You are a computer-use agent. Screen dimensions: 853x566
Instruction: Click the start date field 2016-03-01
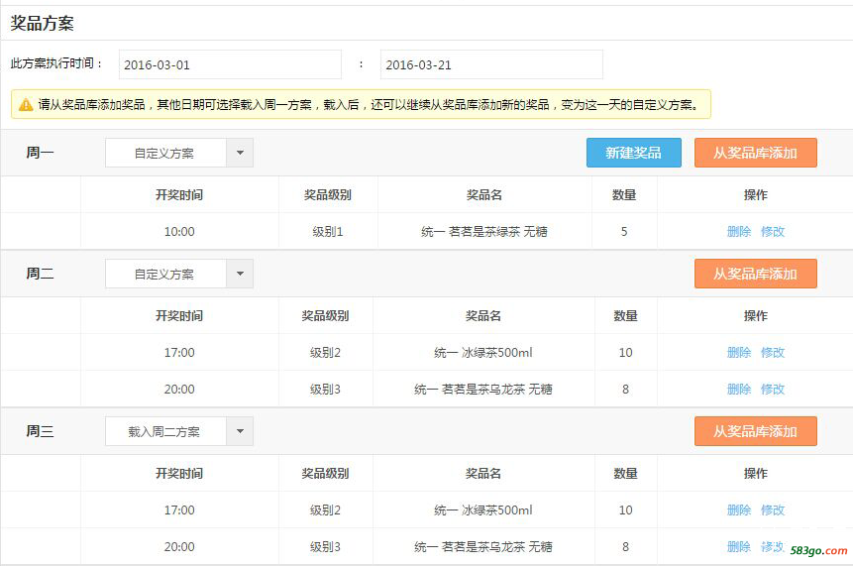coord(230,64)
